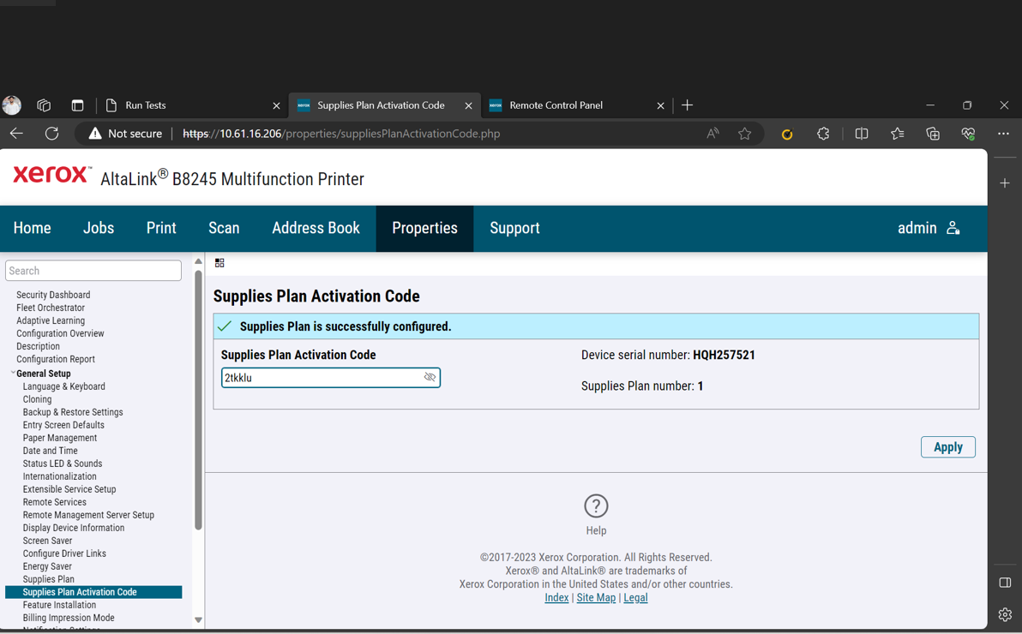Toggle activation code visibility eye icon
The width and height of the screenshot is (1022, 634).
[x=430, y=377]
